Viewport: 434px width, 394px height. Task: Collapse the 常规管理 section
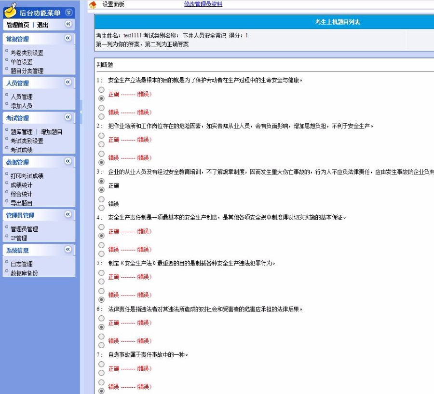pyautogui.click(x=67, y=39)
